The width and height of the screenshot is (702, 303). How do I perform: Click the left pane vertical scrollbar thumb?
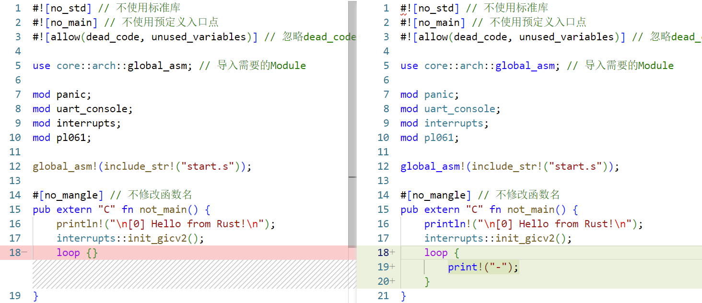click(x=352, y=89)
